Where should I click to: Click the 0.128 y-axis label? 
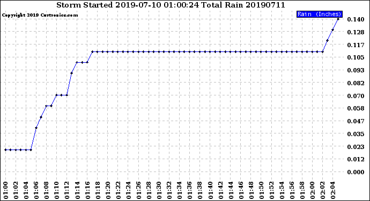tap(356, 32)
